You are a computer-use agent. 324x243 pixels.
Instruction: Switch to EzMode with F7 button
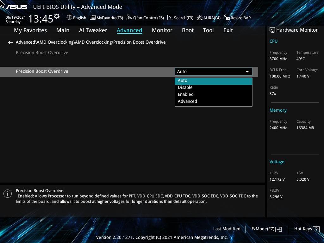pyautogui.click(x=266, y=229)
